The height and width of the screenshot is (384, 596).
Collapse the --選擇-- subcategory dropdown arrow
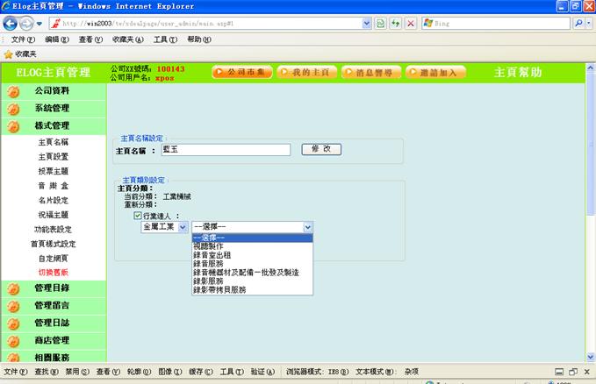coord(307,226)
